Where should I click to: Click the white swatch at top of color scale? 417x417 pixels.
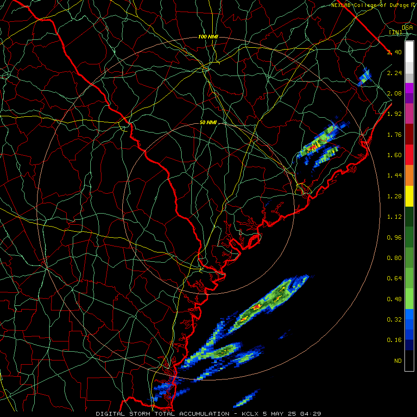coord(409,52)
